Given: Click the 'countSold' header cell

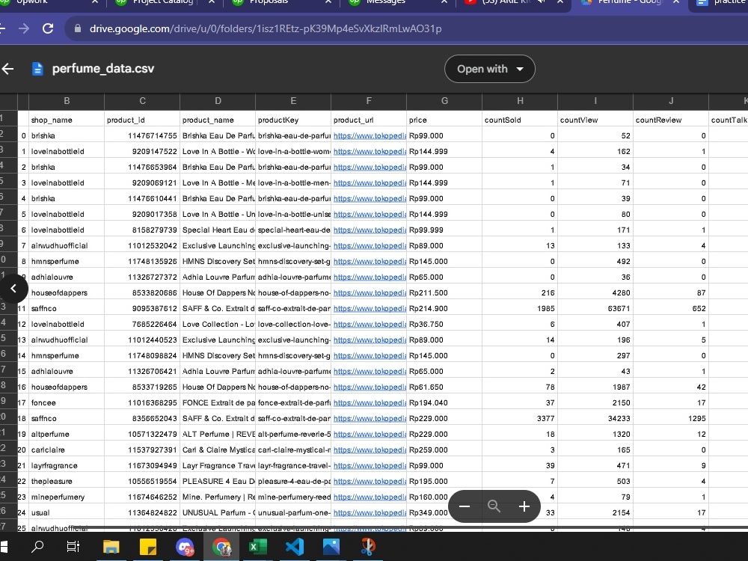Looking at the screenshot, I should tap(520, 120).
